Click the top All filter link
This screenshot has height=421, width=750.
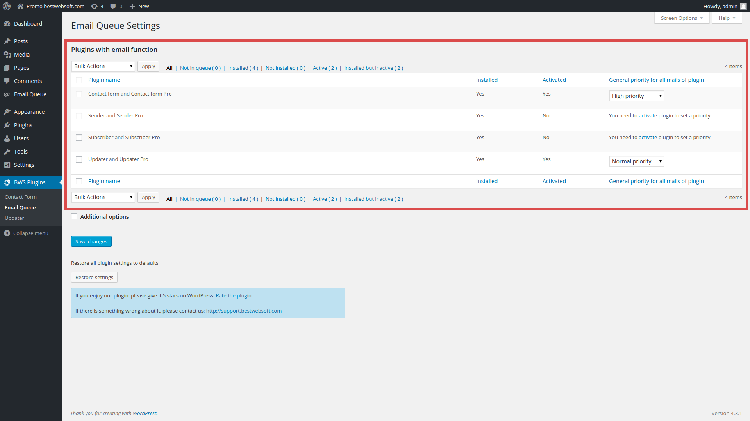point(170,68)
